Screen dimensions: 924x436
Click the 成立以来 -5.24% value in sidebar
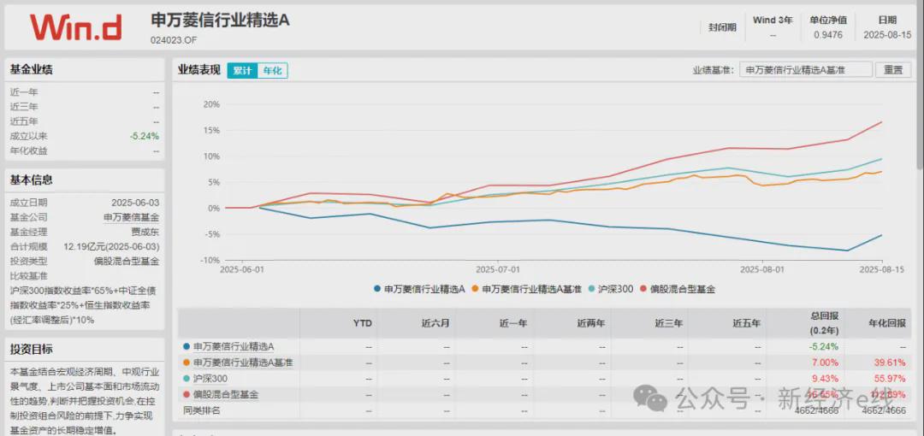coord(145,136)
